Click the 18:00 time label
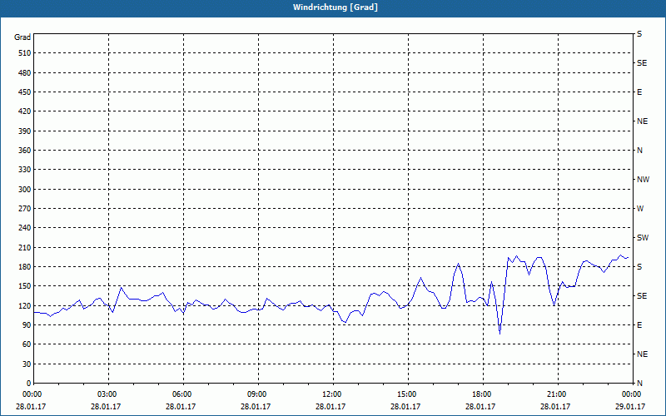This screenshot has height=416, width=666. [480, 394]
